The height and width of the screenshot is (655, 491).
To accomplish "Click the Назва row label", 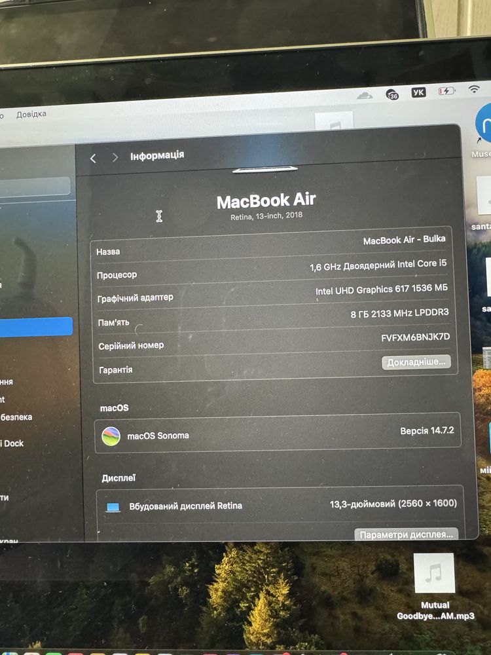I will coord(108,252).
